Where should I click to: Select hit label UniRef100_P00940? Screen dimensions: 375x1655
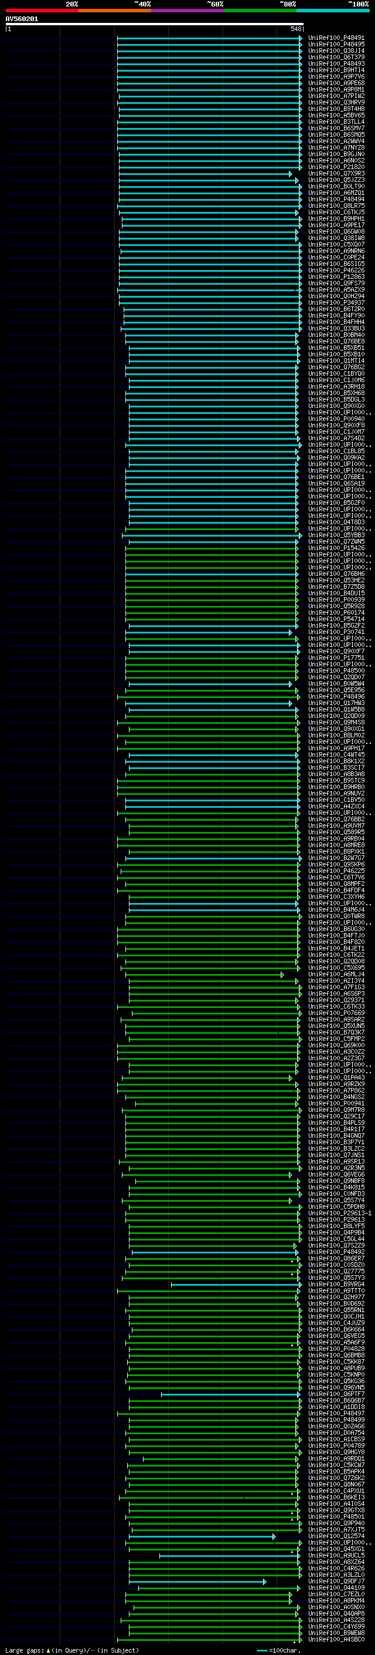pyautogui.click(x=336, y=419)
